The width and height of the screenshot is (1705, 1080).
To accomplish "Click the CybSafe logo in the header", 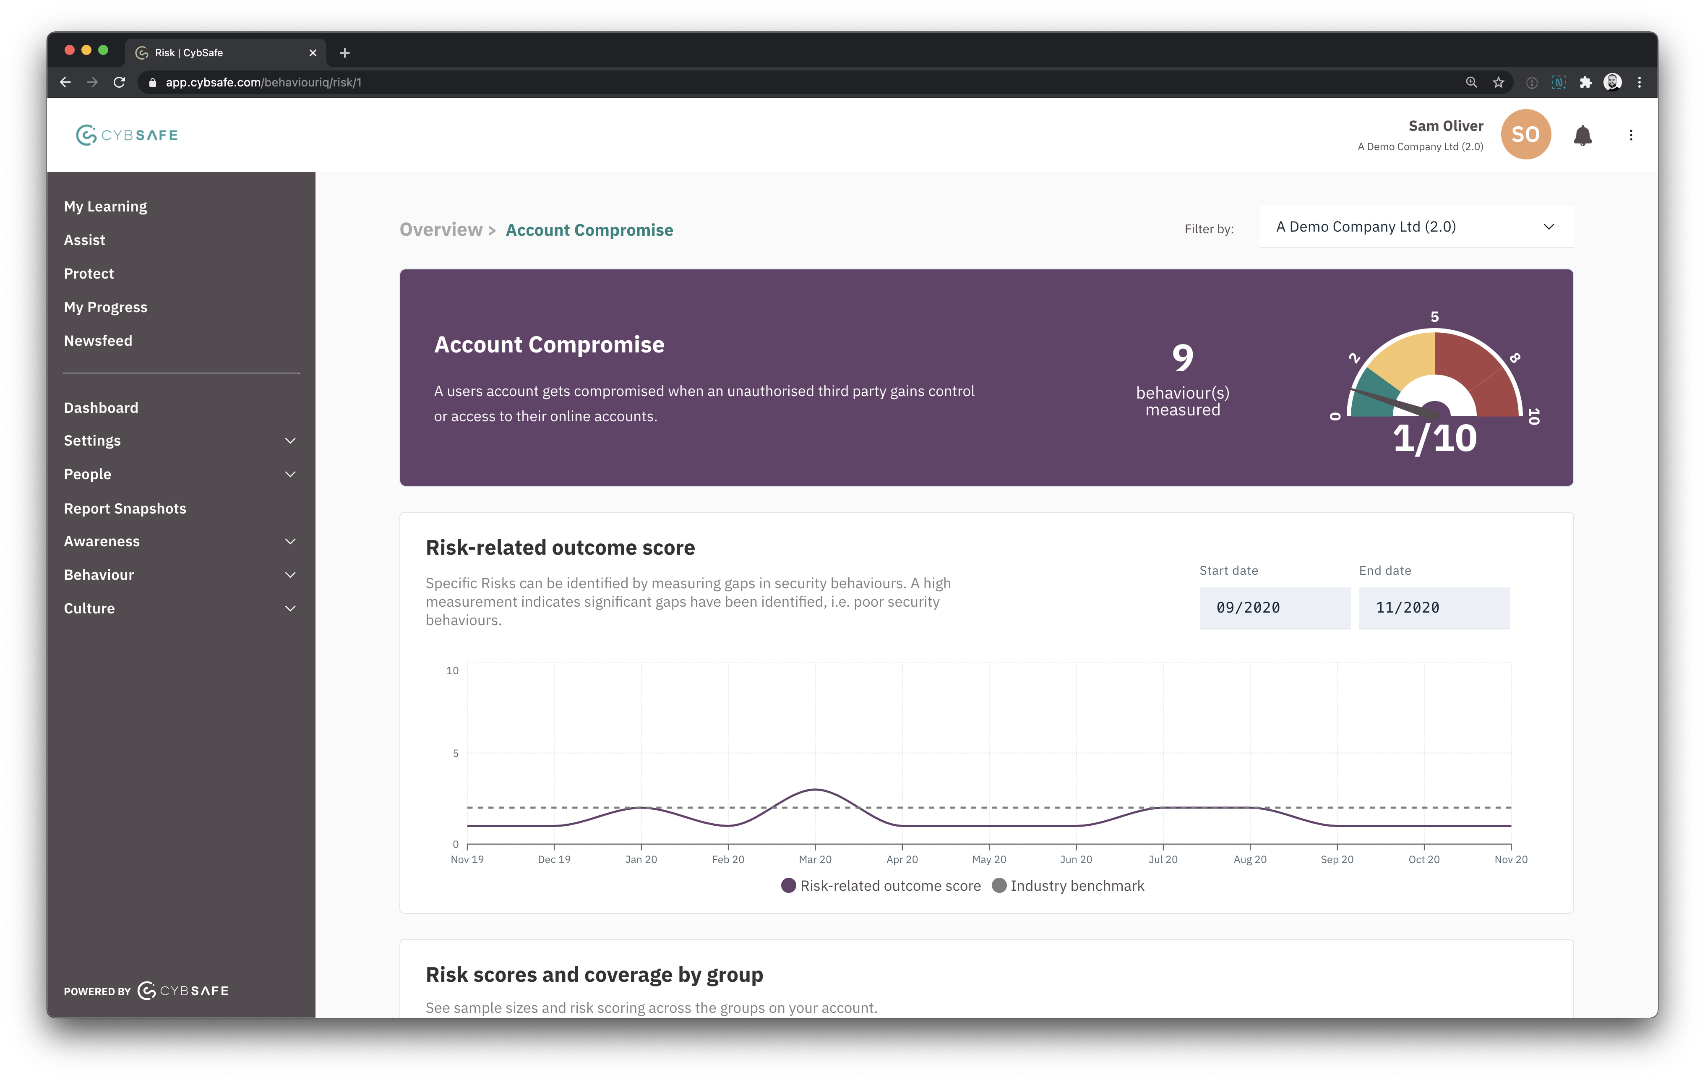I will [x=127, y=135].
